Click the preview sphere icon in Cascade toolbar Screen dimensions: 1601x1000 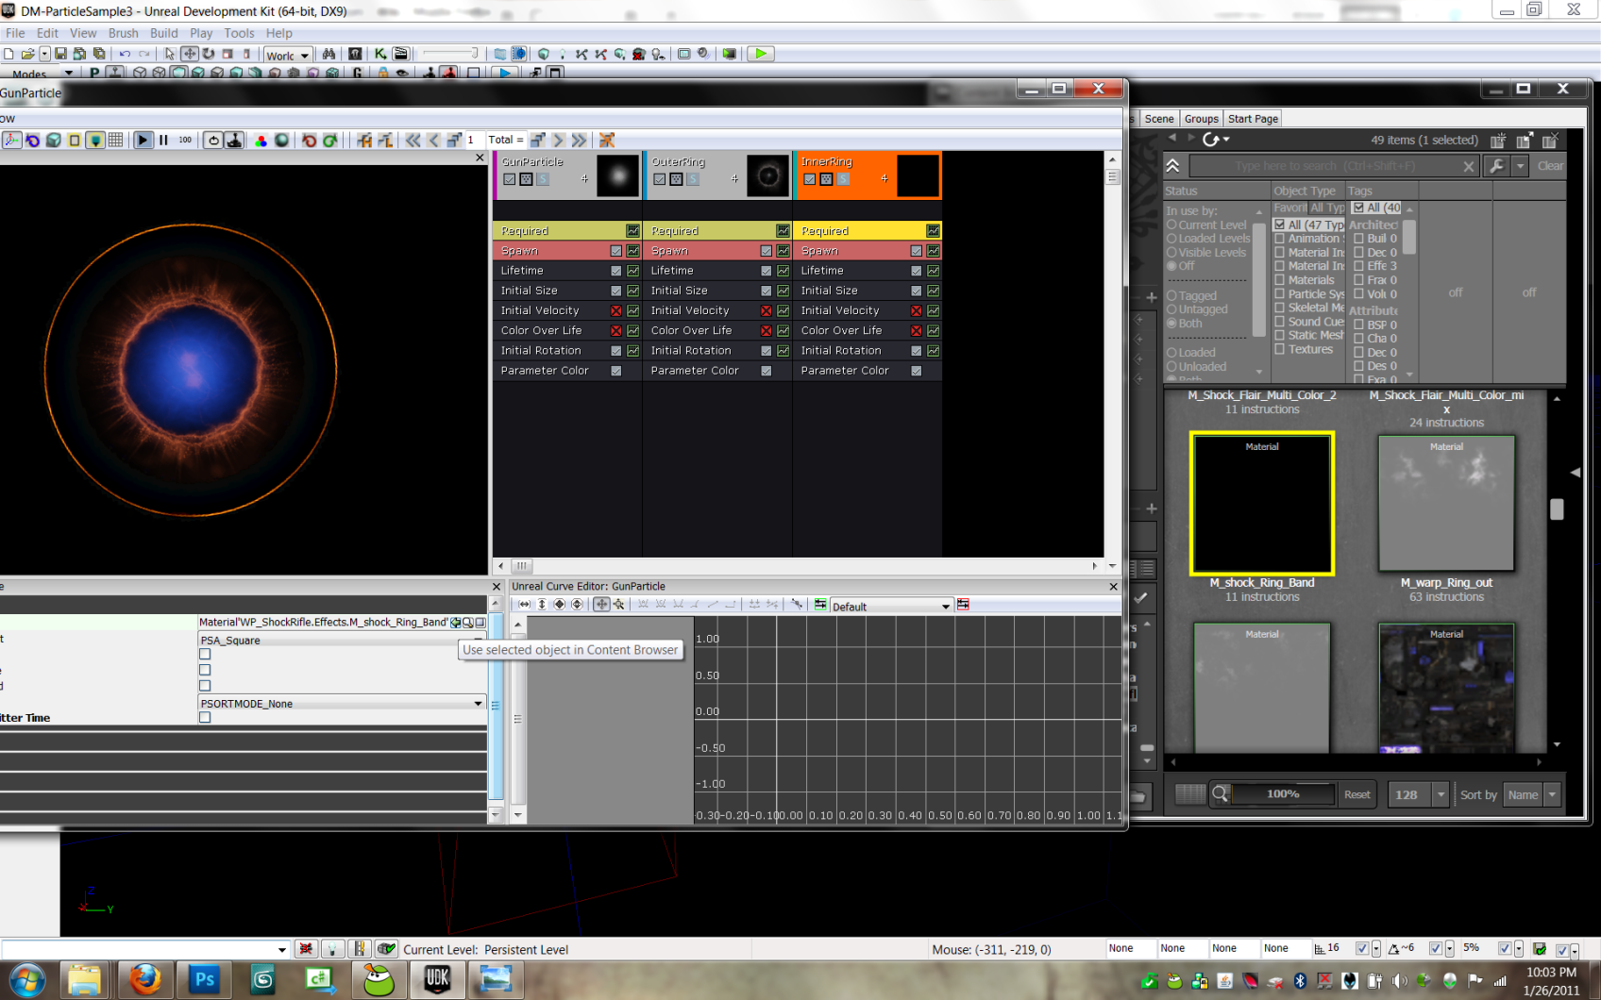point(281,140)
